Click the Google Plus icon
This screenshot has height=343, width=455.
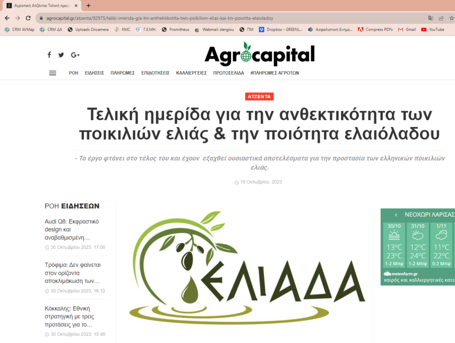click(x=75, y=55)
